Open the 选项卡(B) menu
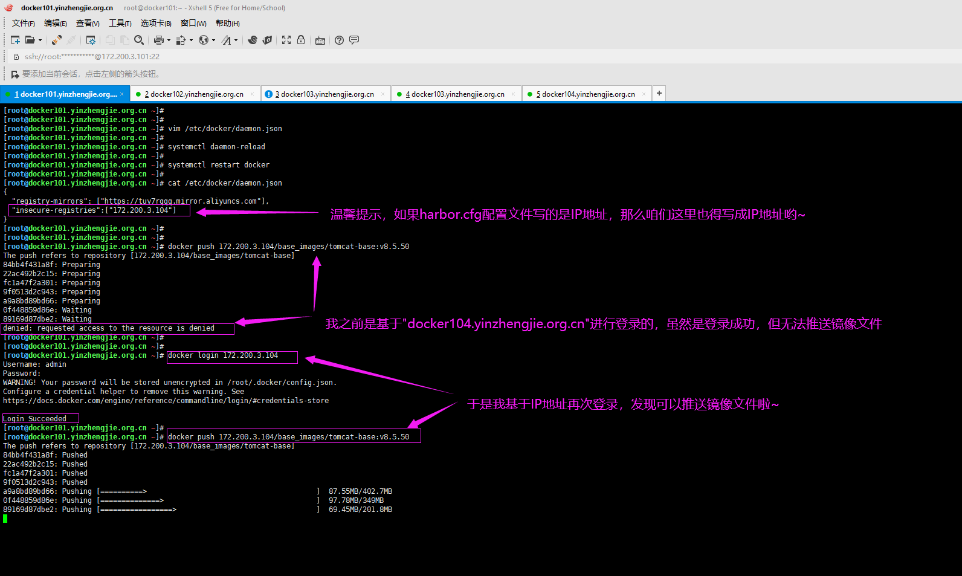Viewport: 962px width, 576px height. click(156, 23)
